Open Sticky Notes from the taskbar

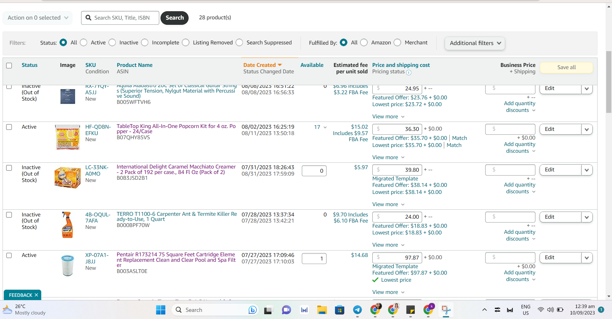[x=411, y=310]
